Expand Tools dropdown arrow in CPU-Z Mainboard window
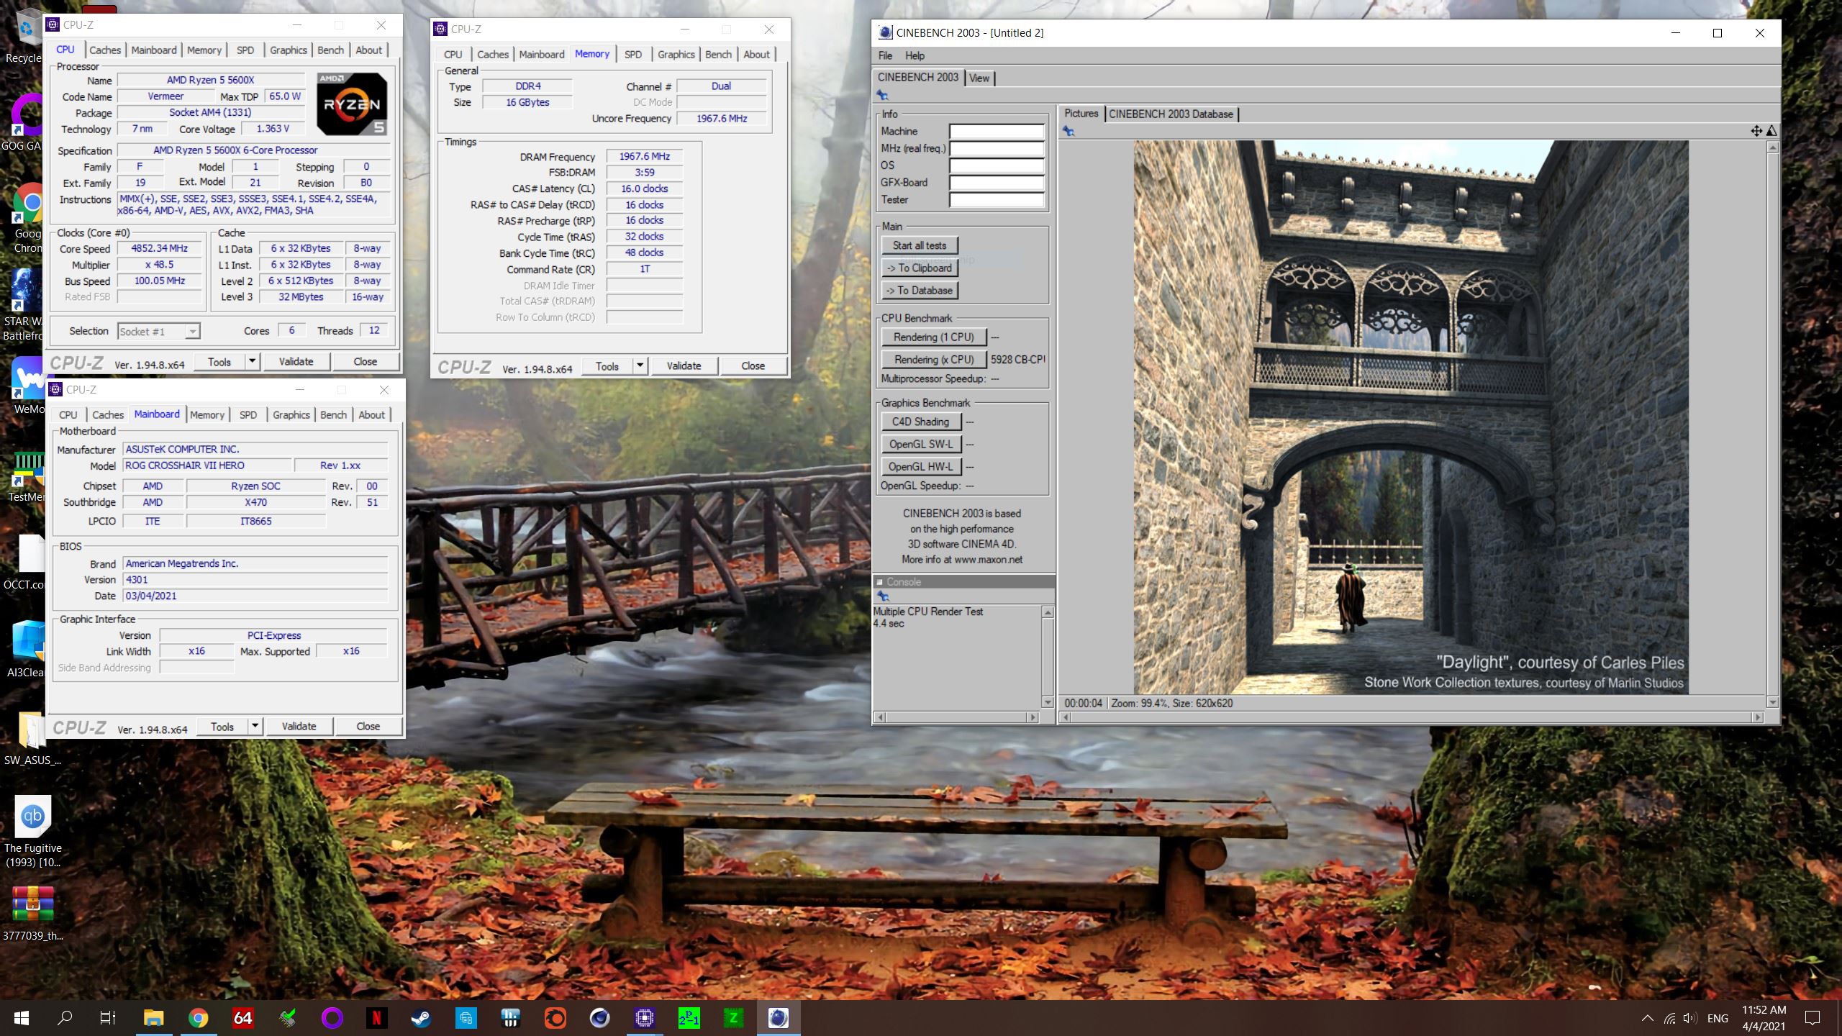This screenshot has width=1842, height=1036. point(255,726)
